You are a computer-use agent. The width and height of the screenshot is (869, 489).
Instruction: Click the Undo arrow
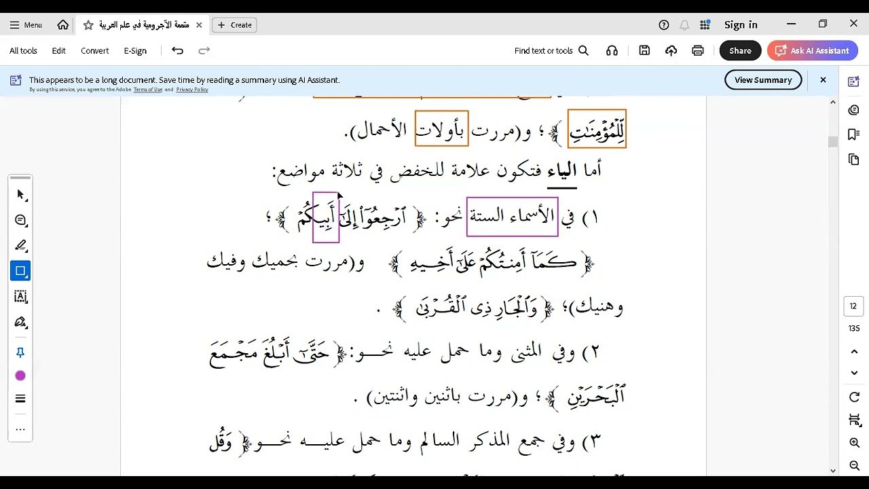[177, 50]
